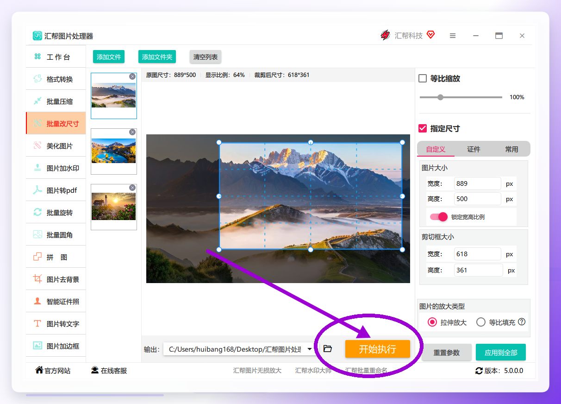
Task: Enable the 等比缩放 checkbox
Action: [423, 78]
